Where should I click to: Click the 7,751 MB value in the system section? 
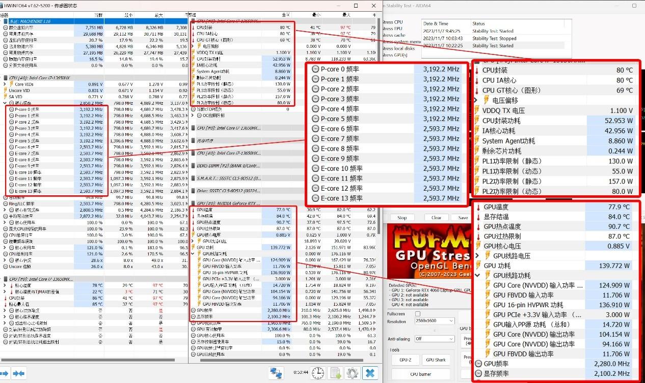click(94, 27)
